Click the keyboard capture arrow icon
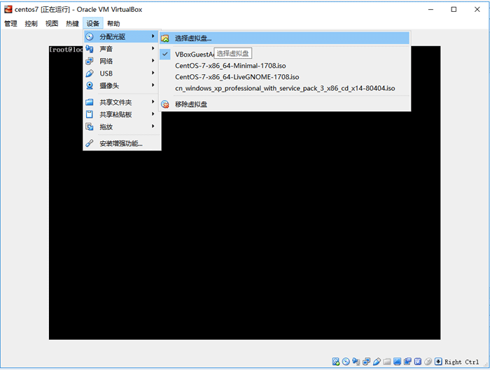Viewport: 490px width, 370px height. click(438, 362)
